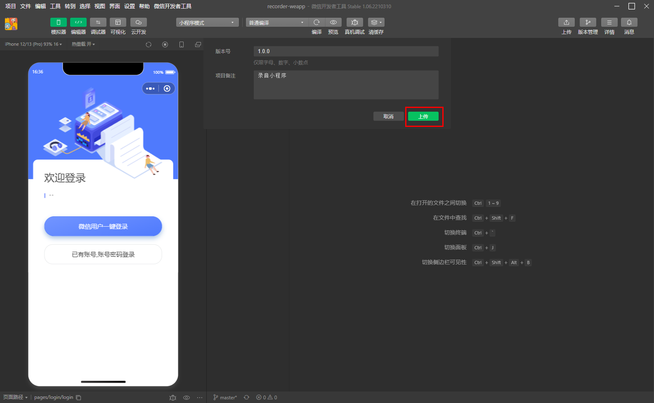Open the 文件 menu
This screenshot has height=403, width=654.
click(26, 6)
